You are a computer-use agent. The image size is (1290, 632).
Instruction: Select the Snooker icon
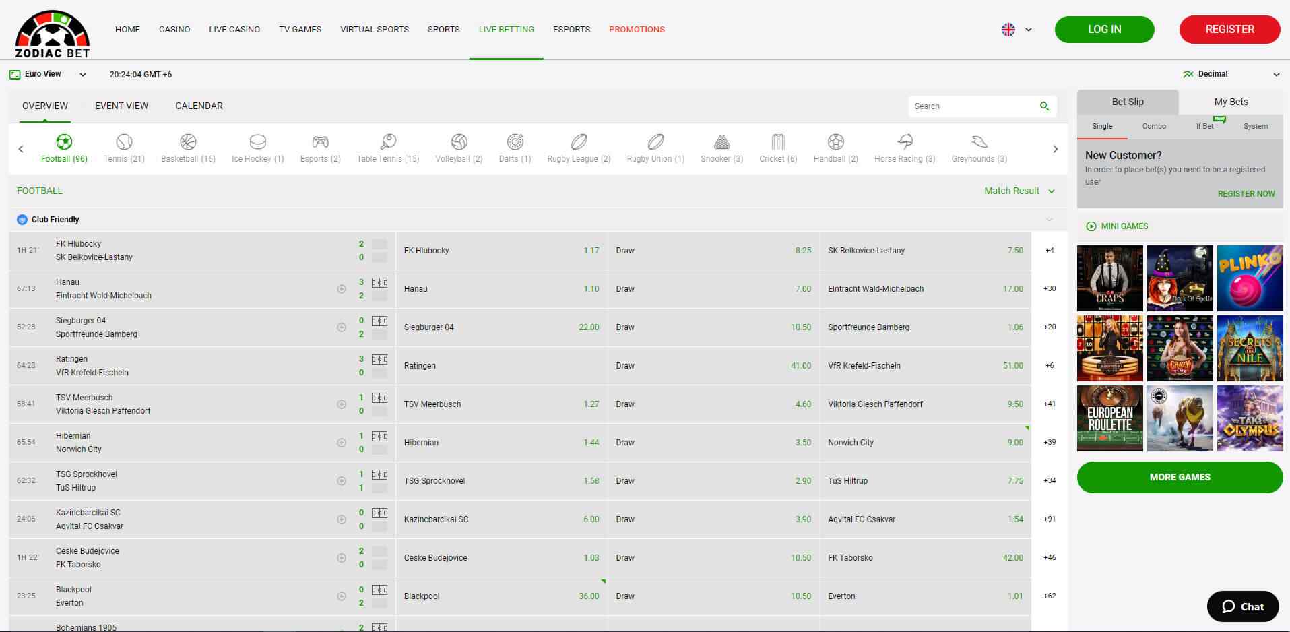pyautogui.click(x=721, y=141)
